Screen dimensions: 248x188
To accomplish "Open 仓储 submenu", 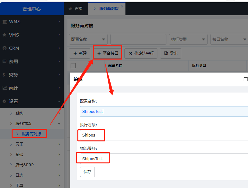I will (x=32, y=154).
